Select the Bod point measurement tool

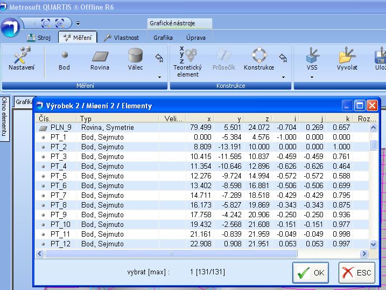pos(64,60)
